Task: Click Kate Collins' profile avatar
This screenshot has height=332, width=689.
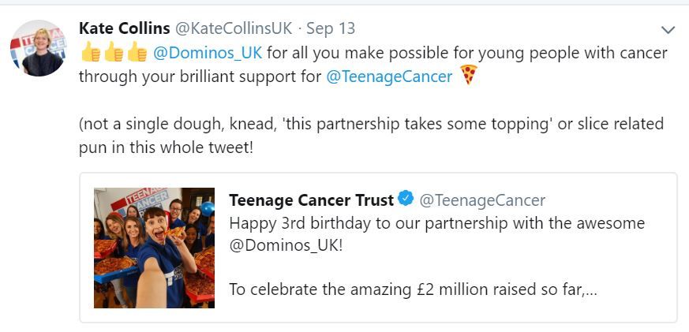Action: 38,47
